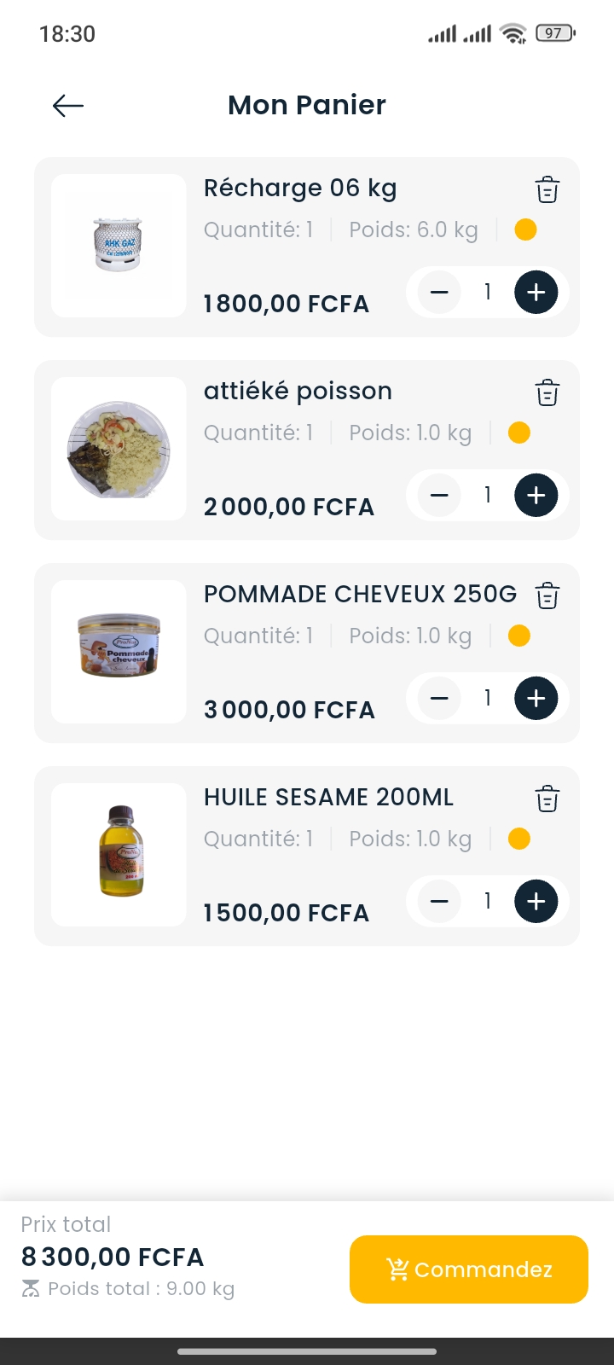Increase Récharge 06 kg quantity
Image resolution: width=614 pixels, height=1365 pixels.
(536, 293)
